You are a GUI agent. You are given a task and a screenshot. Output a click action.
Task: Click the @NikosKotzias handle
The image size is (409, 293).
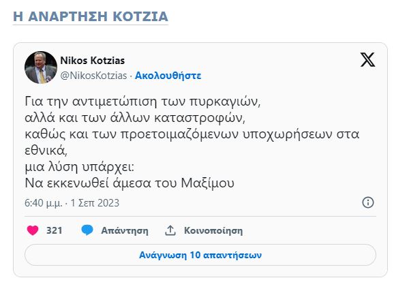tap(95, 75)
